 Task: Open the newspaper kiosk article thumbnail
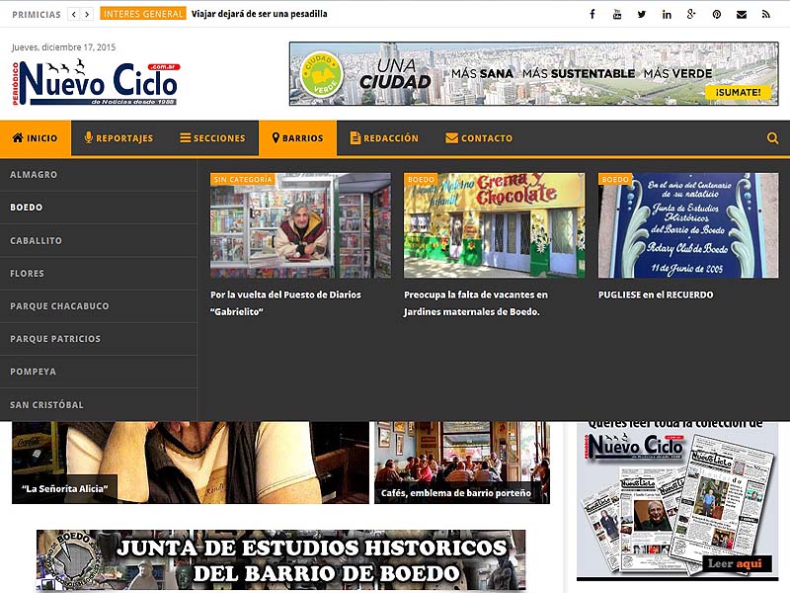tap(300, 225)
